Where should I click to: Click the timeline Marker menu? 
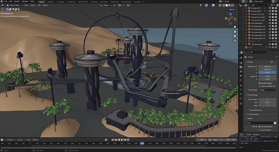pyautogui.click(x=36, y=140)
